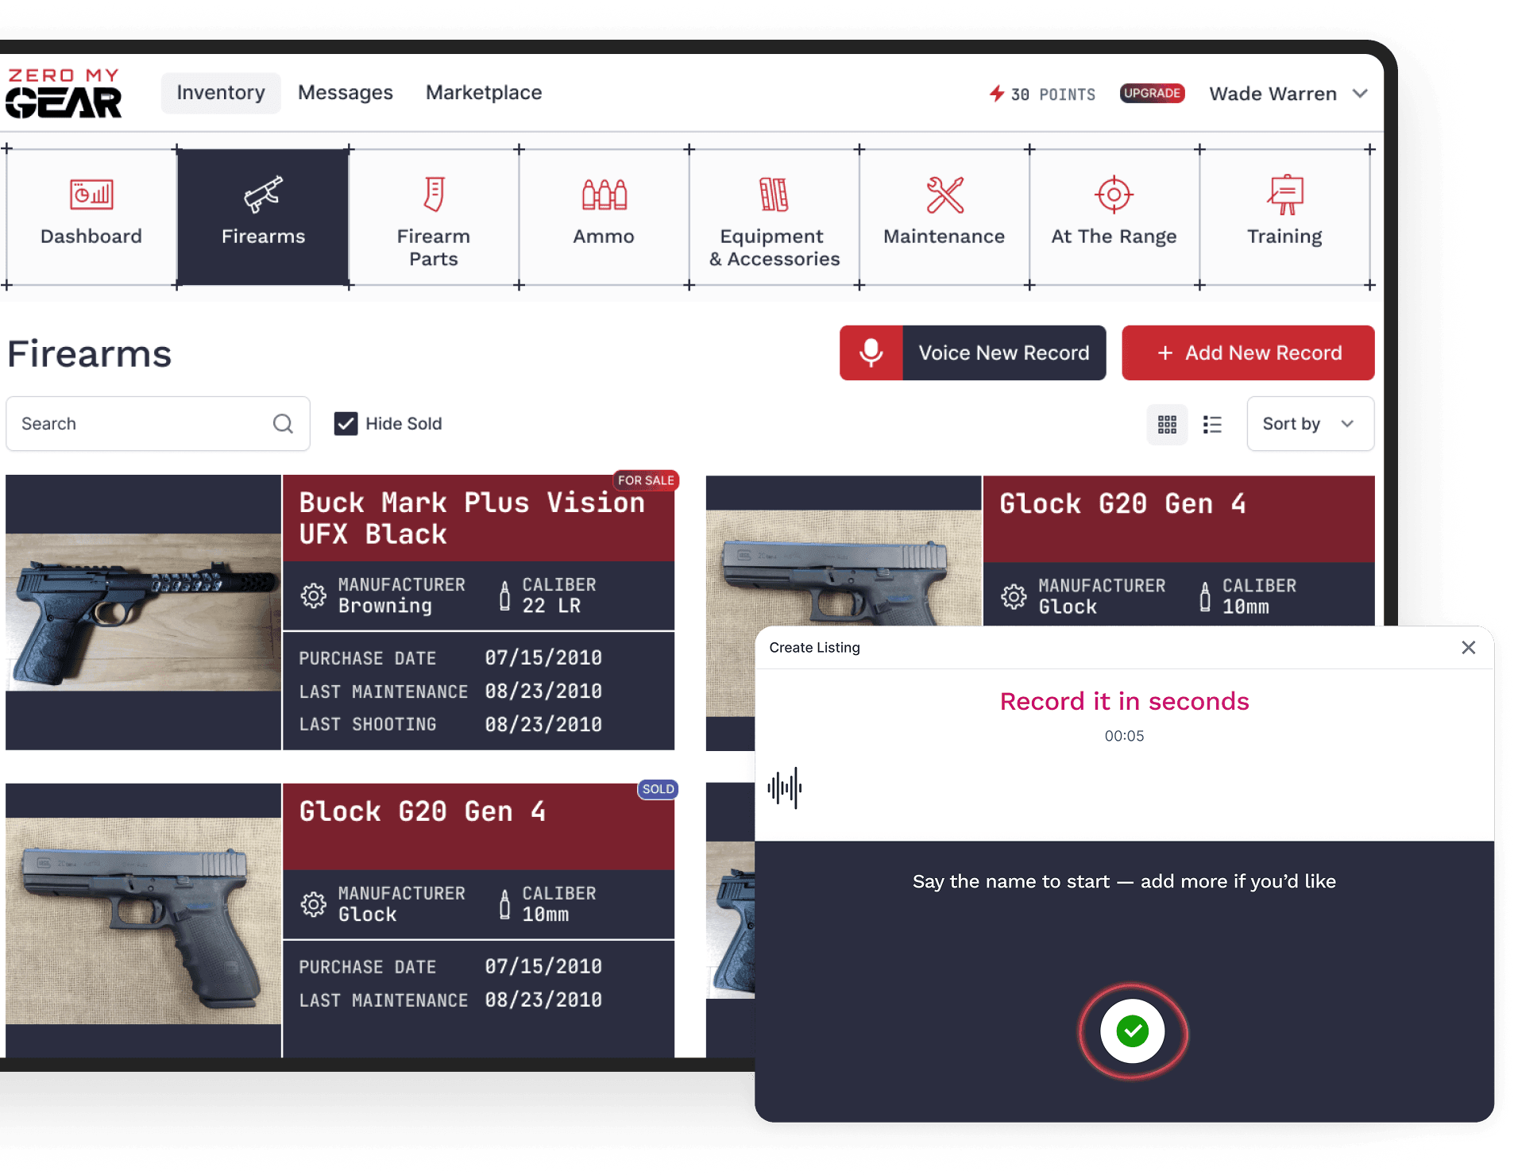1514x1175 pixels.
Task: Open the Training category icon
Action: point(1284,195)
